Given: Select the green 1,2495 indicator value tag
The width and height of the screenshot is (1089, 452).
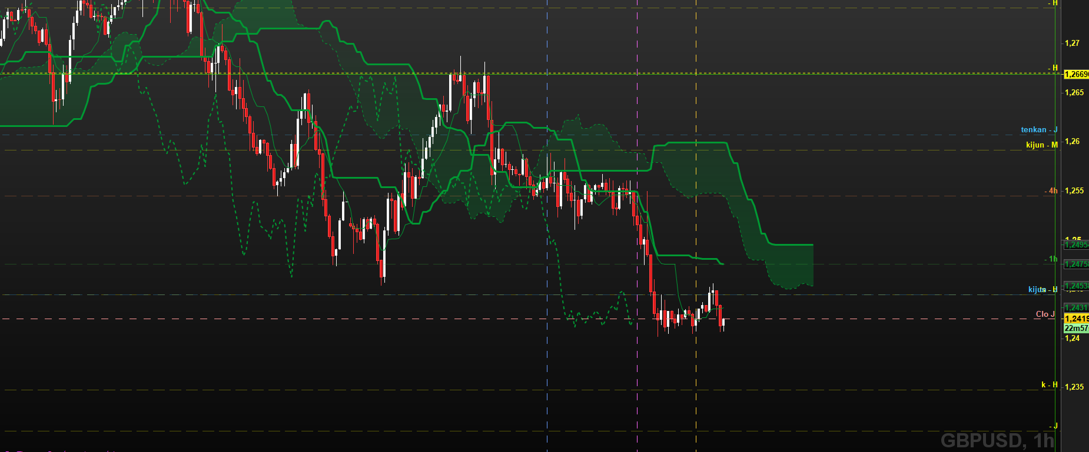Looking at the screenshot, I should [1076, 245].
